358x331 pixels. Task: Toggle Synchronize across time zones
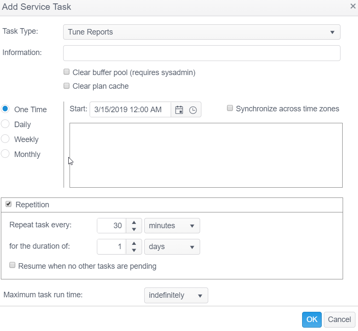230,108
